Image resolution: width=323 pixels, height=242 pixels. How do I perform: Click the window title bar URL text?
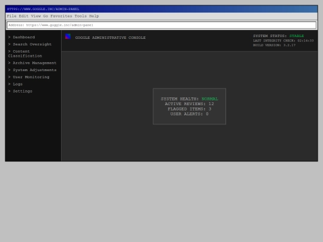coord(43,9)
